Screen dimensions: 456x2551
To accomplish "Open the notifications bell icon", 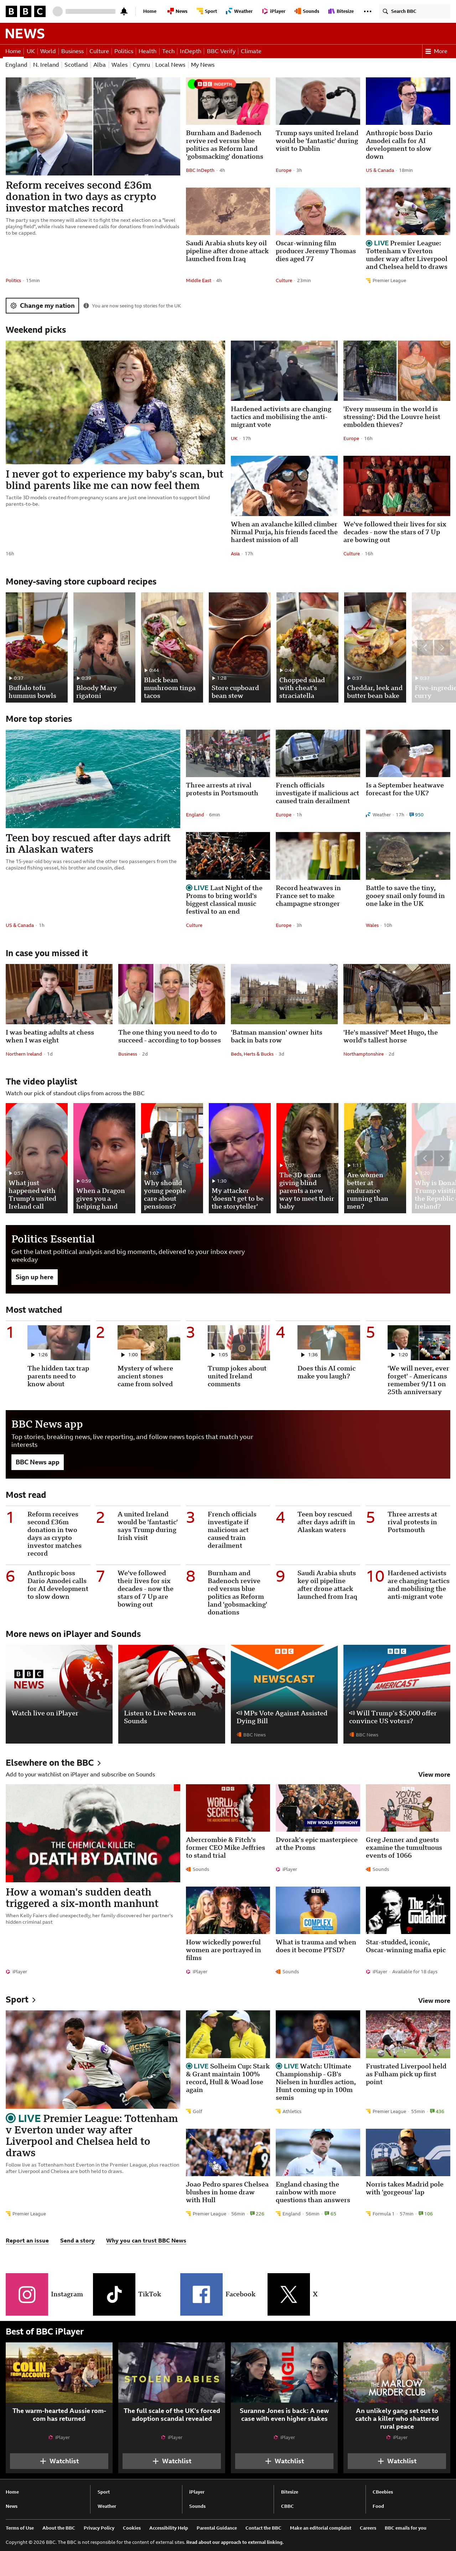I will 124,11.
